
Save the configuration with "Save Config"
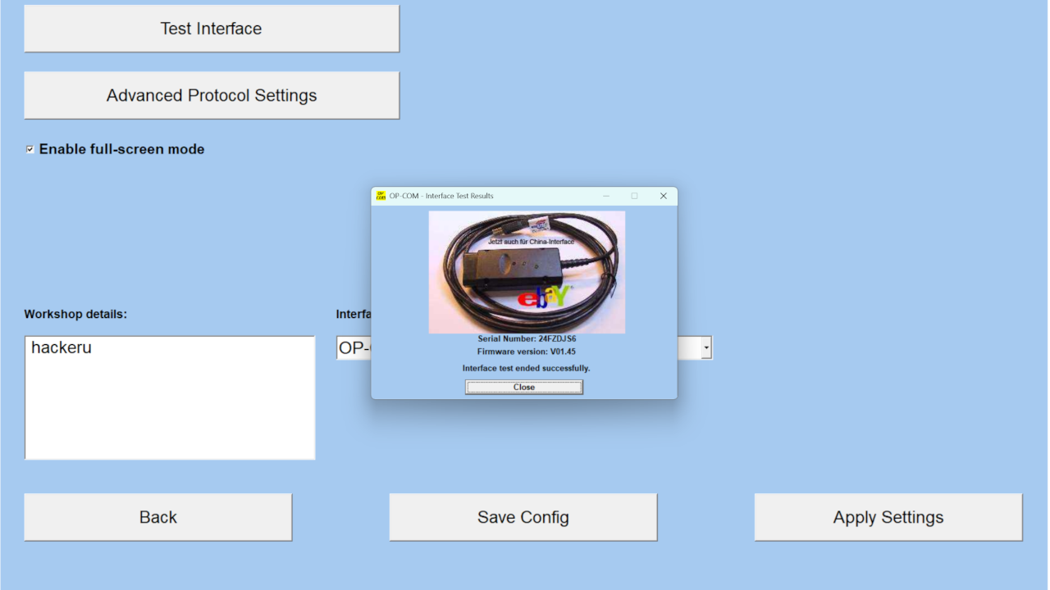pos(523,516)
